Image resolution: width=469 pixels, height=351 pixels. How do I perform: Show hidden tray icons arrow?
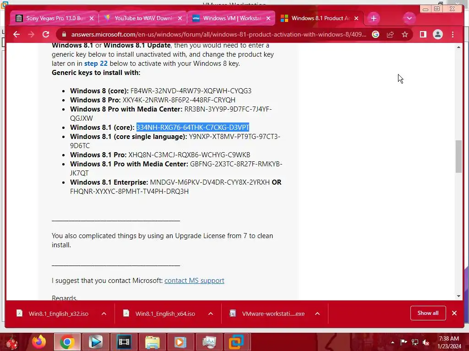393,342
